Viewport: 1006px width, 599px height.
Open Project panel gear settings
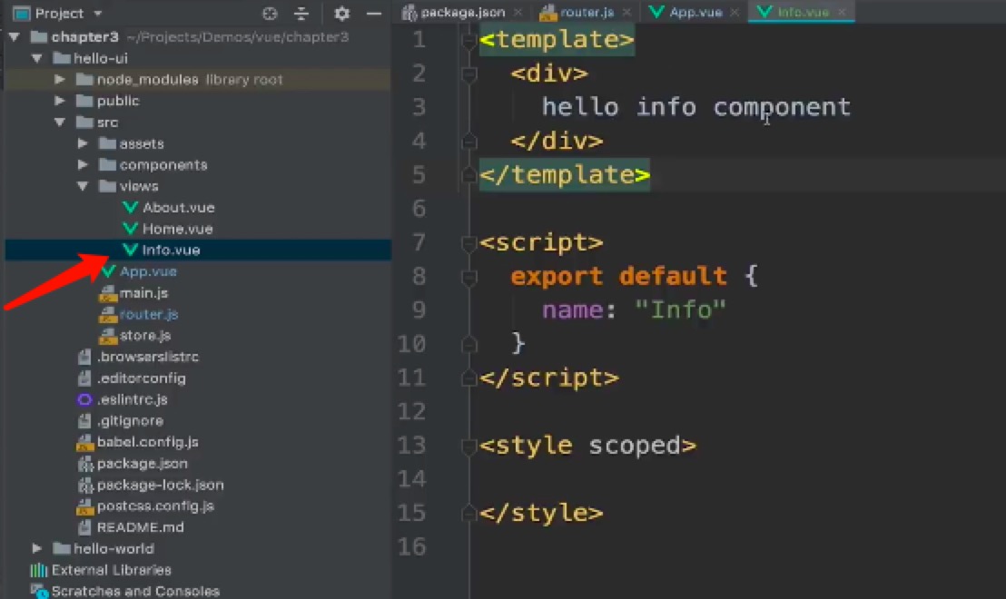tap(342, 14)
